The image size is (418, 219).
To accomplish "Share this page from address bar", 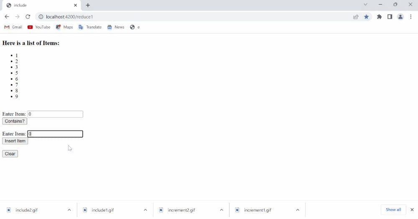I will coord(356,17).
